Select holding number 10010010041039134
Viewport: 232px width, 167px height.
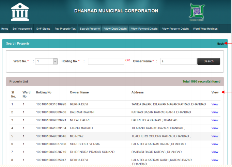[51, 128]
